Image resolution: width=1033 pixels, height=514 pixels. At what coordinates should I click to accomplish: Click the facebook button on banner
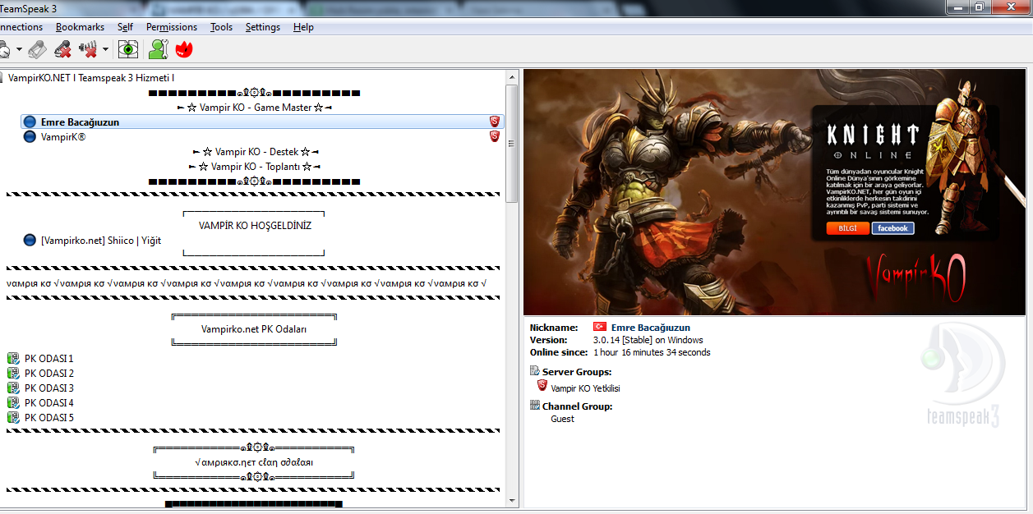coord(892,228)
